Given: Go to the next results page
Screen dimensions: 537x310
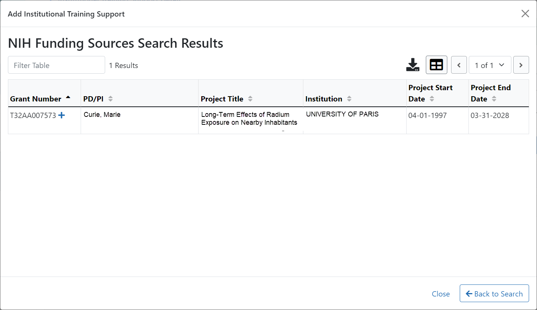Looking at the screenshot, I should (521, 65).
